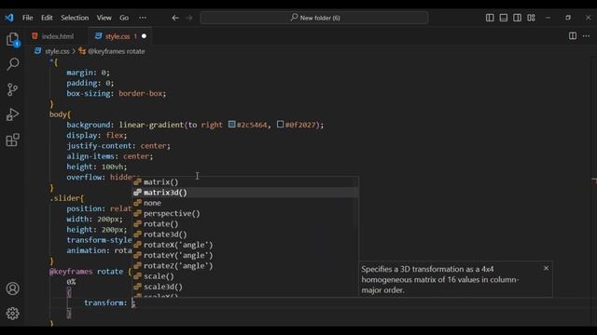Open color picker for #2c5464 swatch

click(x=231, y=124)
